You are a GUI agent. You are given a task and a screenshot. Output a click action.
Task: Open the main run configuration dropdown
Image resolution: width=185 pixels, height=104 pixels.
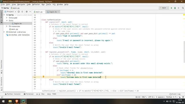click(x=164, y=8)
